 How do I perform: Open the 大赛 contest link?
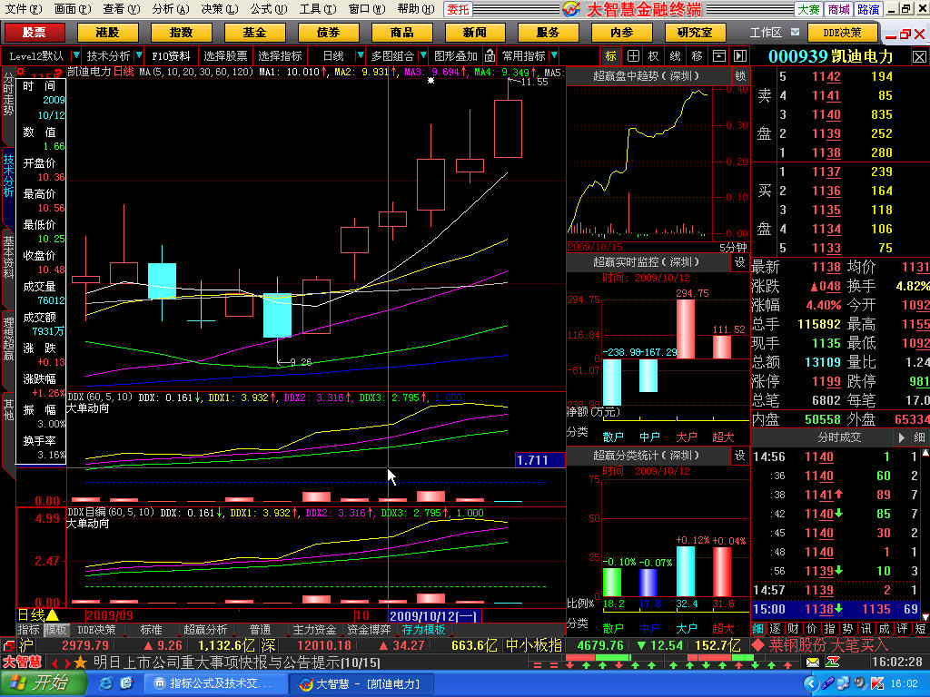coord(807,9)
